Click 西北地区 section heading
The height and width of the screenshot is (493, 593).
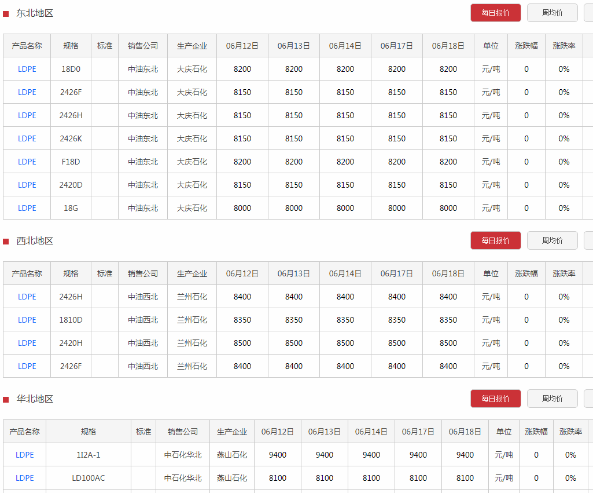click(35, 241)
